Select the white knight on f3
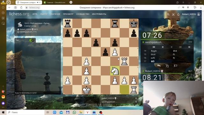This screenshot has width=204, height=115. (x=115, y=71)
